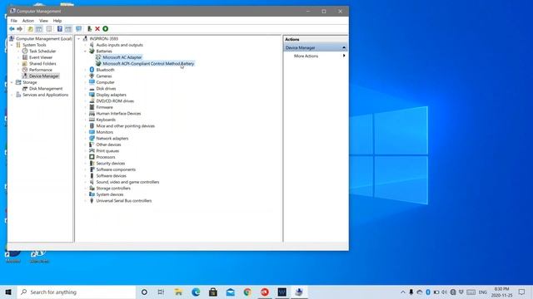Click the red X uninstall device icon
Viewport: 533px width, 299px height.
97,29
